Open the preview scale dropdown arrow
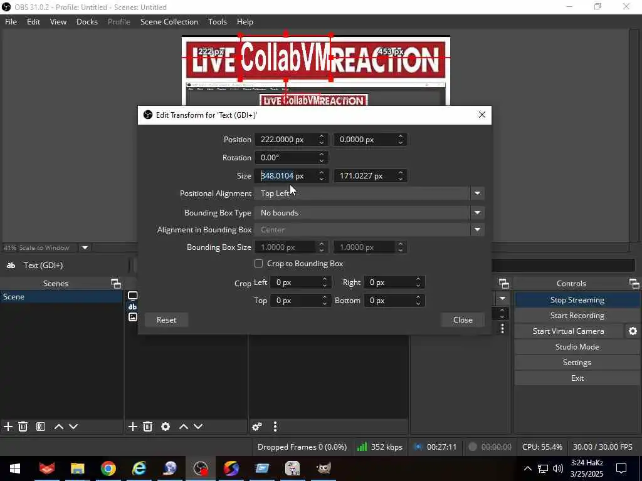Viewport: 642px width, 481px height. coord(85,247)
